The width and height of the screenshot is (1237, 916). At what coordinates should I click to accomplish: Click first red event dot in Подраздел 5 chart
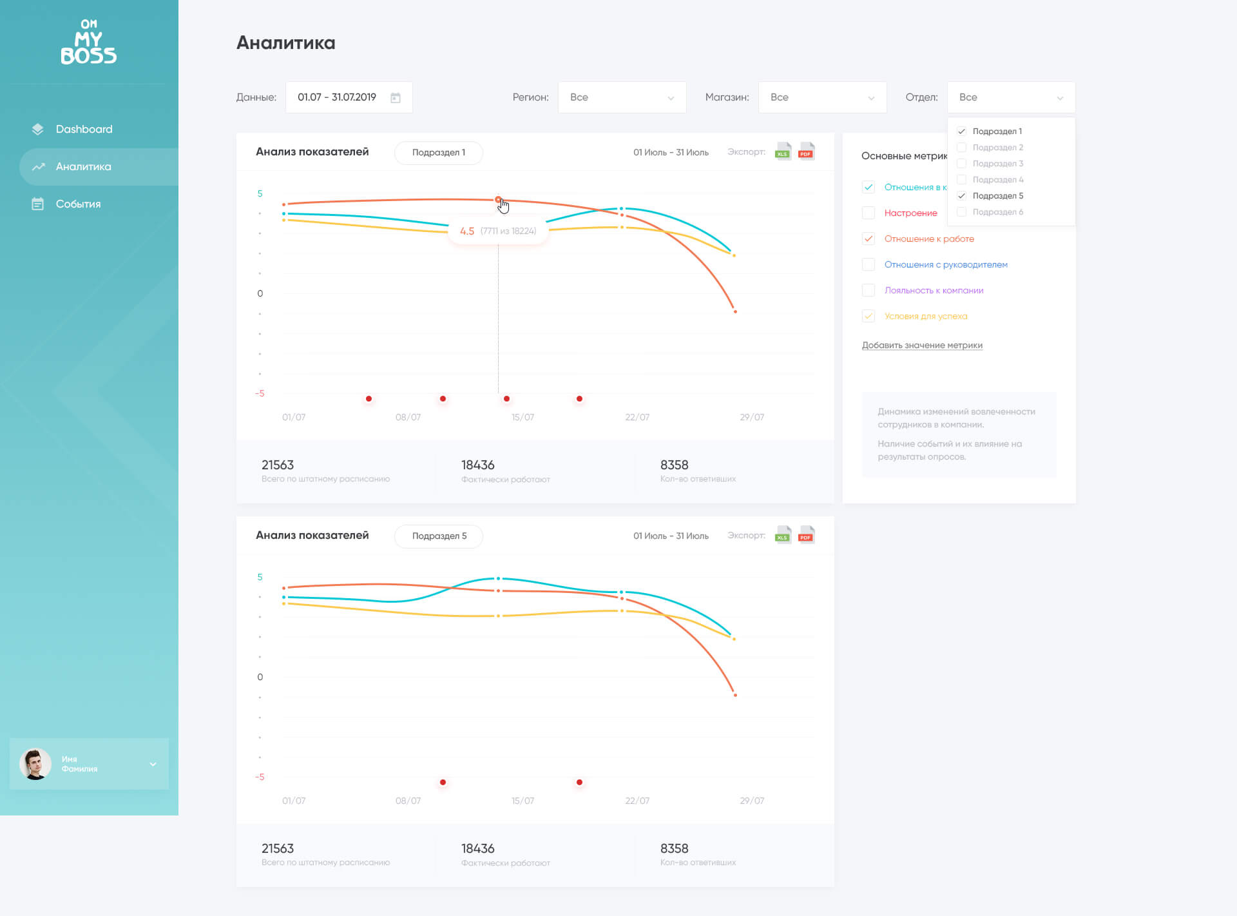(x=443, y=782)
